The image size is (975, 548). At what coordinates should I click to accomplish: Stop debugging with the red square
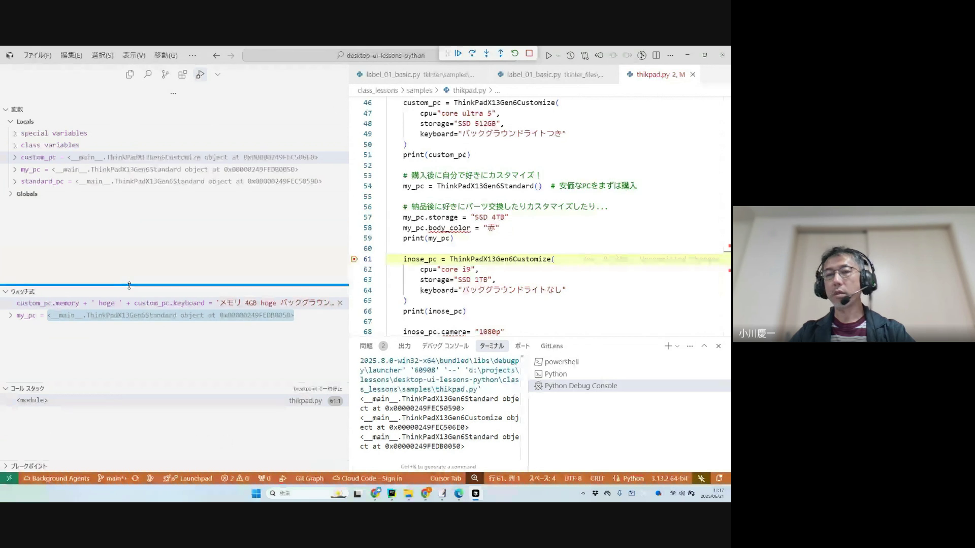pos(529,53)
